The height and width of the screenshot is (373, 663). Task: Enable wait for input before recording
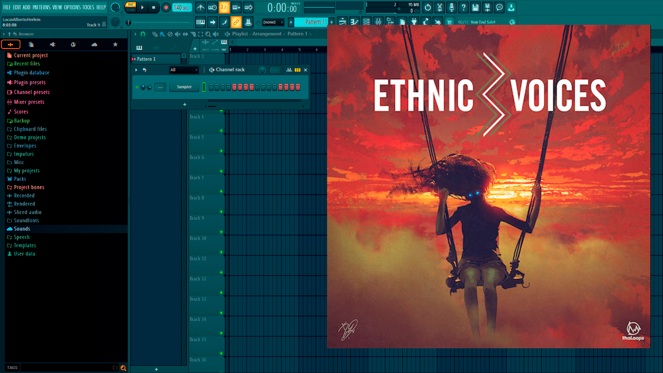point(213,7)
